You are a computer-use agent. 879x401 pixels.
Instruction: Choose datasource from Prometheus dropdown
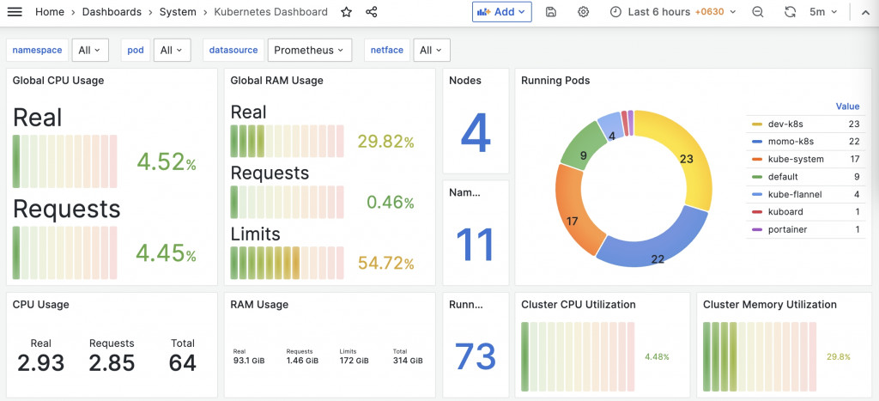click(309, 50)
